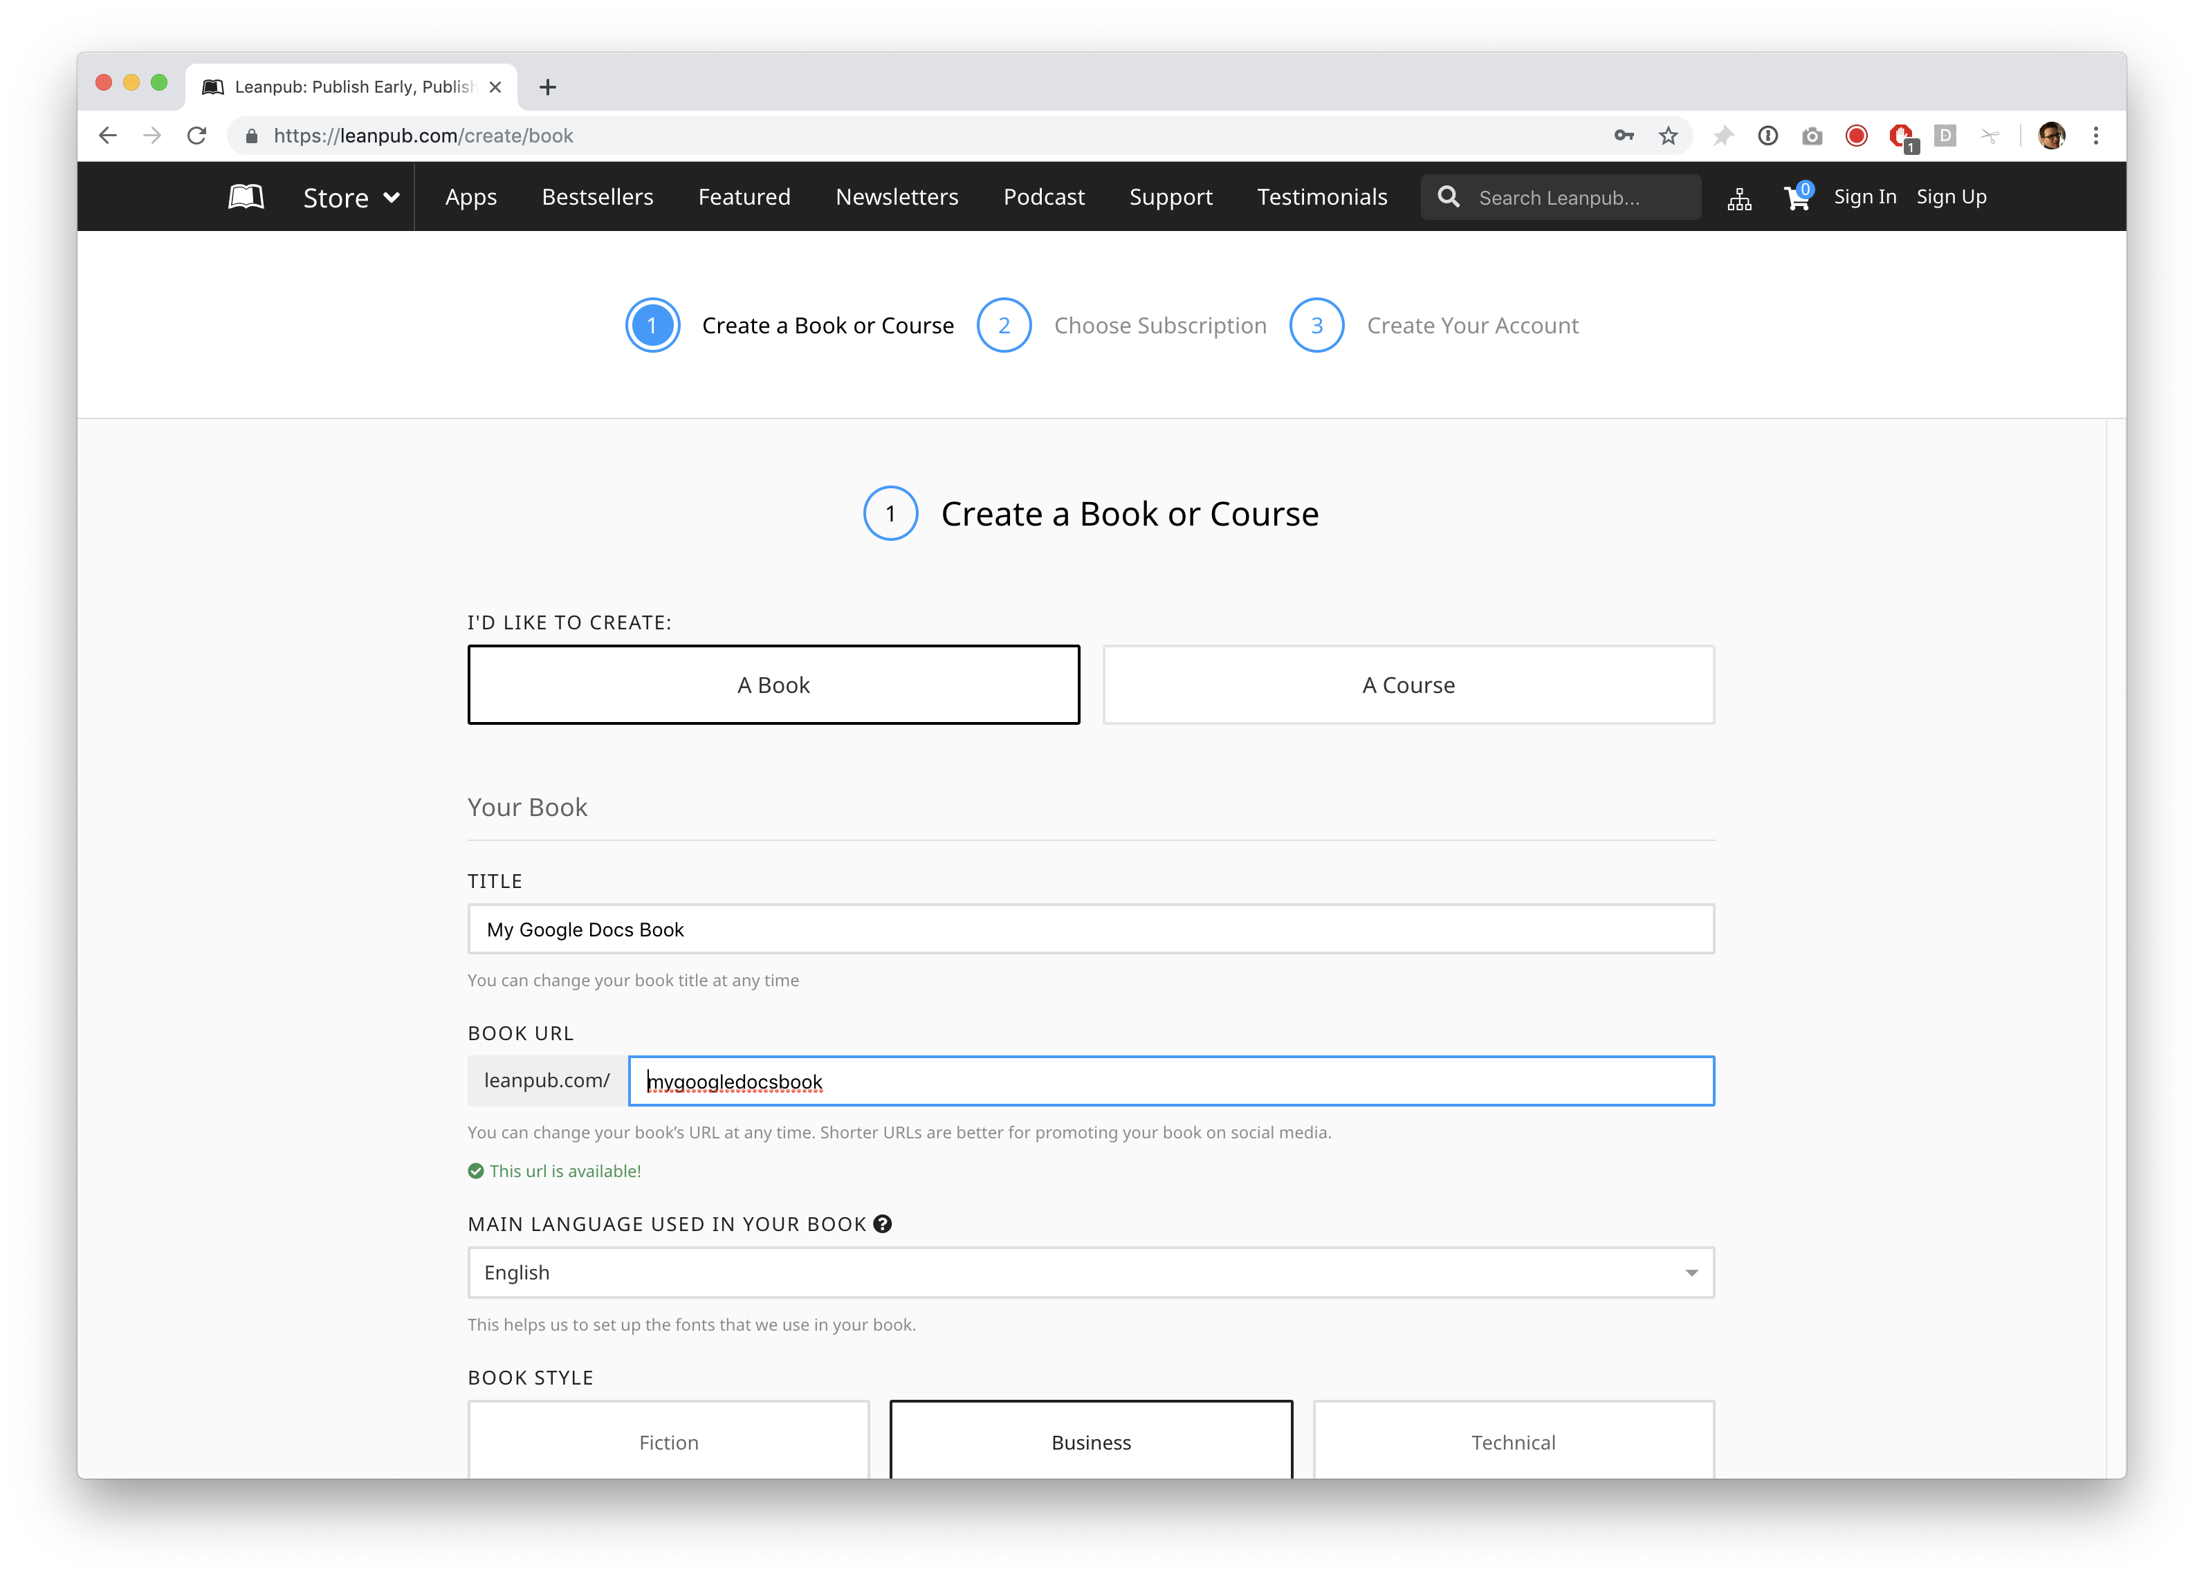Screen dimensions: 2204x1581
Task: Go to Bestsellers in the navbar
Action: click(598, 197)
